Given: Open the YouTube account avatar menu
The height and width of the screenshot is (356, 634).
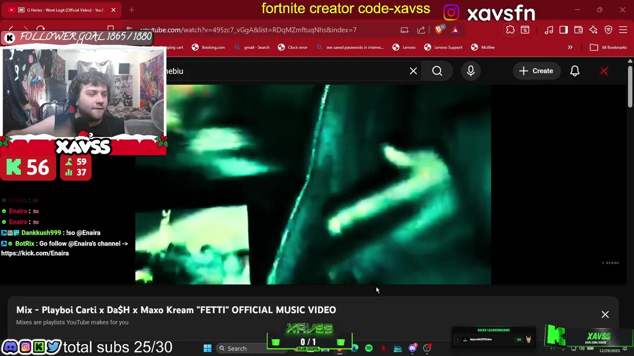Looking at the screenshot, I should click(604, 71).
